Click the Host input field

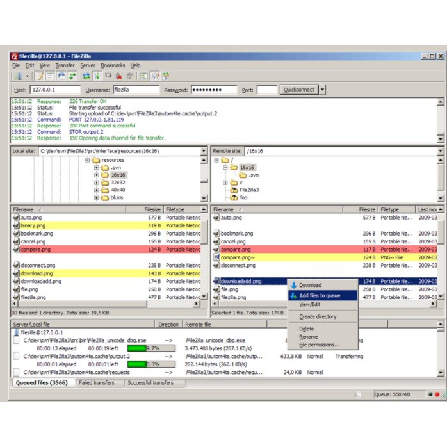tap(55, 90)
